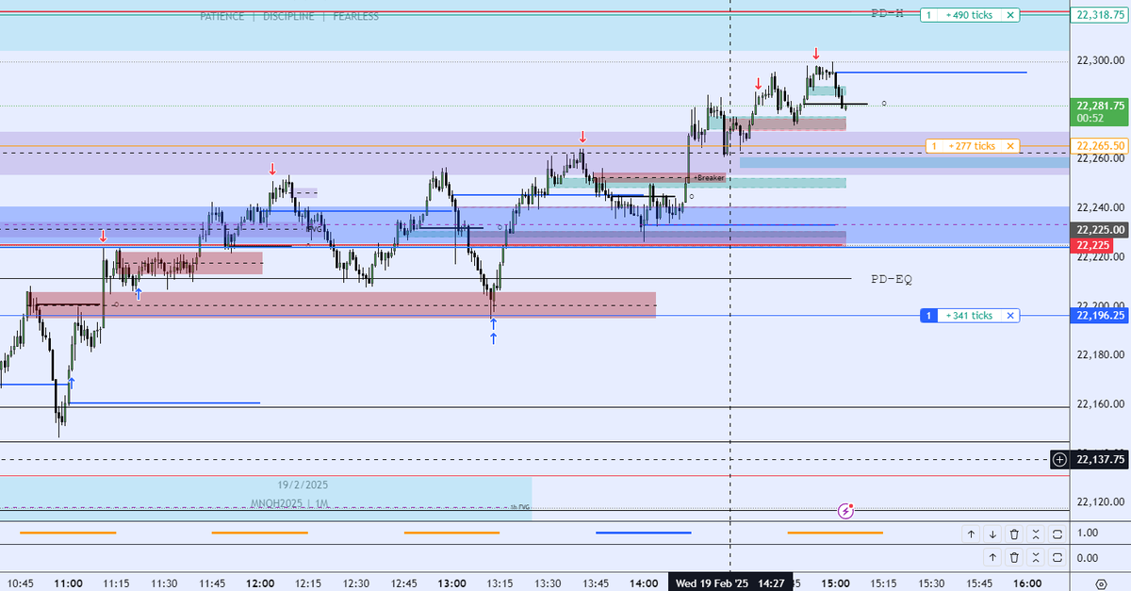Screen dimensions: 1131x591
Task: Open chart settings gear at axis corner
Action: tap(1101, 583)
